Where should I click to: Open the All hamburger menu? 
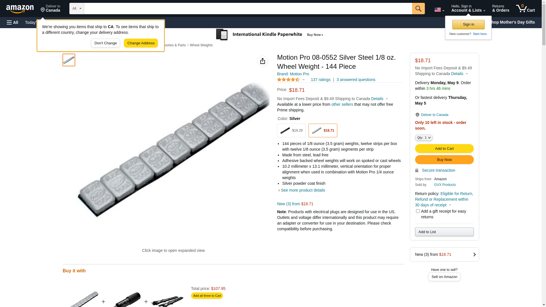tap(13, 22)
